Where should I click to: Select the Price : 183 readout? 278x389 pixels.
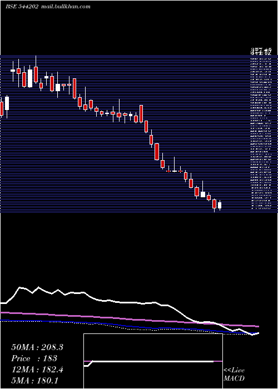tap(34, 358)
